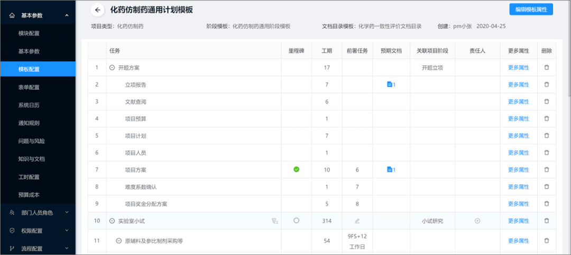Delete the 难度系数确认 row via trash icon
571x255 pixels.
[547, 186]
